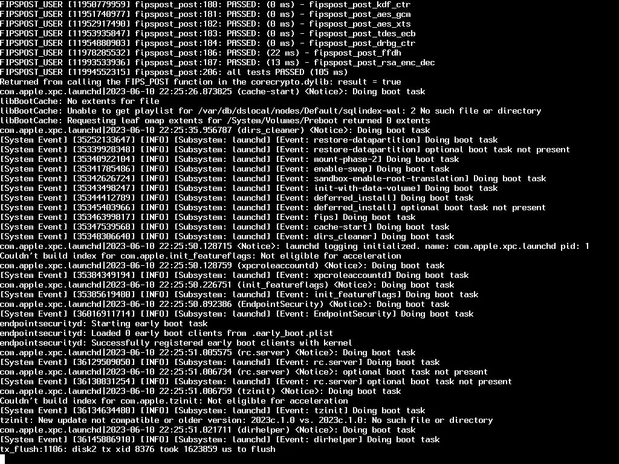Click the xpcroleaccountd System Event line
This screenshot has width=619, height=464.
click(x=235, y=275)
